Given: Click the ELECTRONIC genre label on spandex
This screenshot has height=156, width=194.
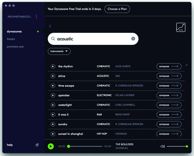Looking at the screenshot, I should pyautogui.click(x=104, y=95).
